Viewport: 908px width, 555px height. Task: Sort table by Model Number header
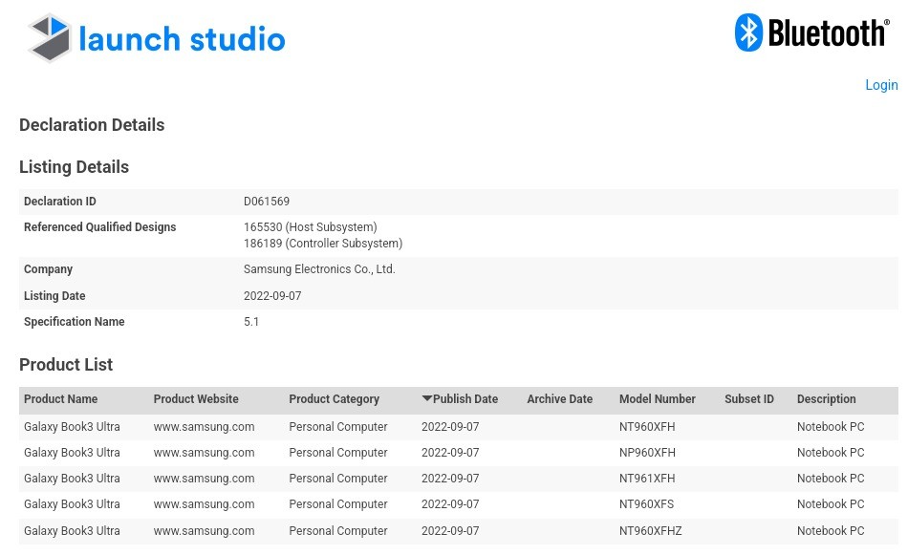657,399
